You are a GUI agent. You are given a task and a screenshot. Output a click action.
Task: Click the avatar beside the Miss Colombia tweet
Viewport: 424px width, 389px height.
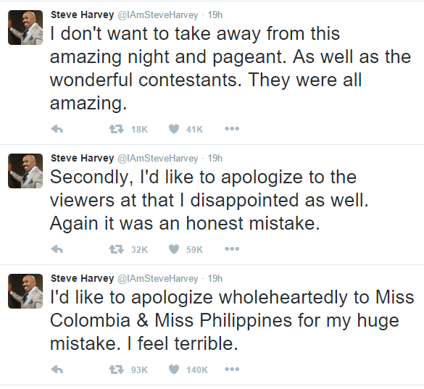[25, 291]
